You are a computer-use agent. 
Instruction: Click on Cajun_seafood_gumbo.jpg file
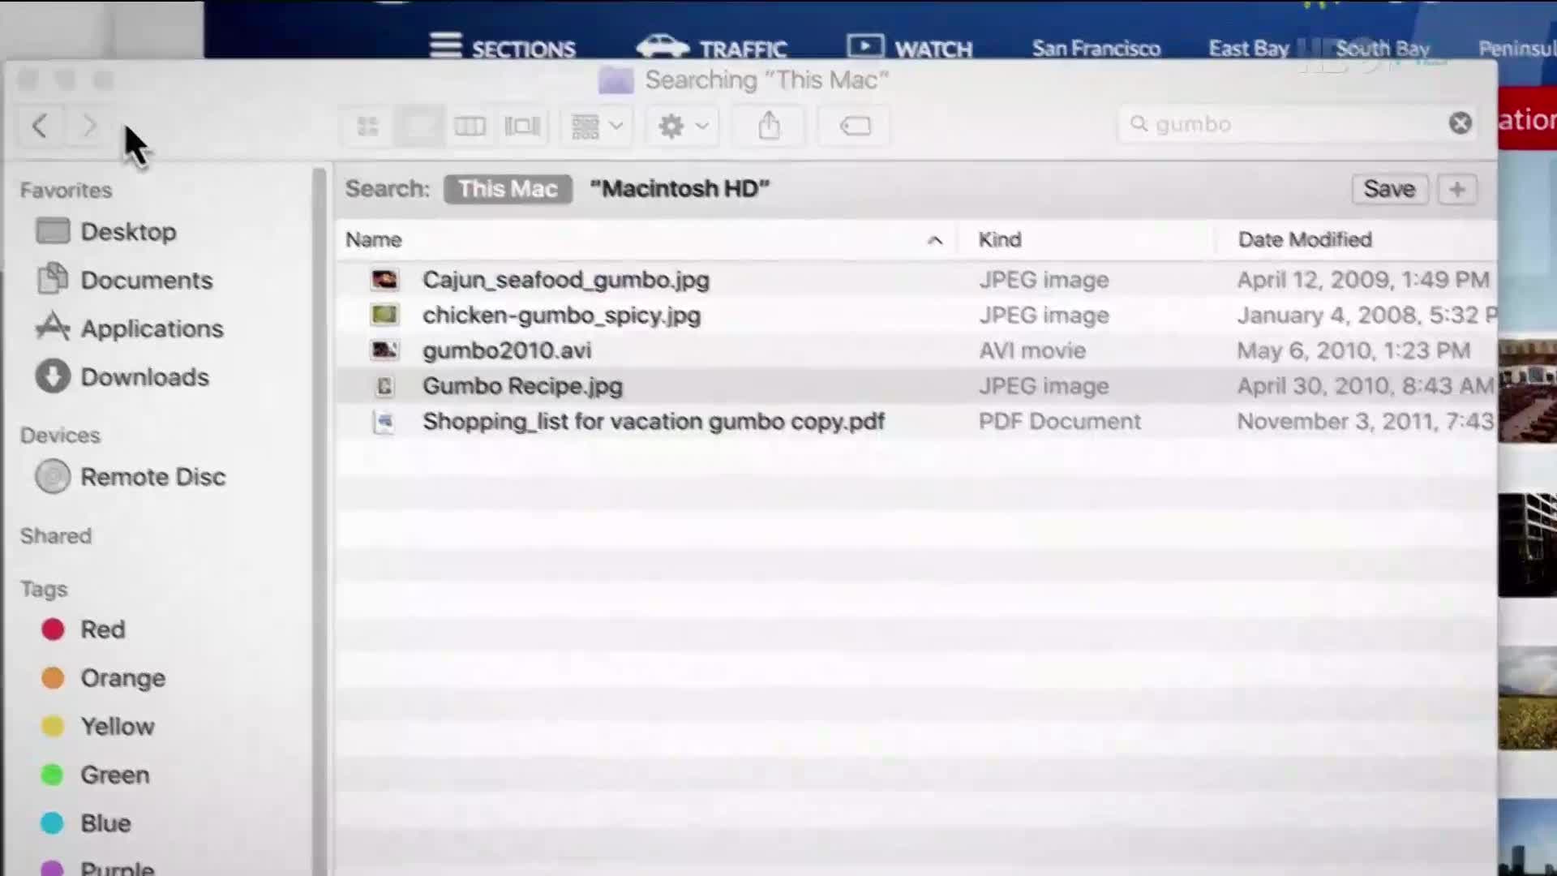coord(564,279)
